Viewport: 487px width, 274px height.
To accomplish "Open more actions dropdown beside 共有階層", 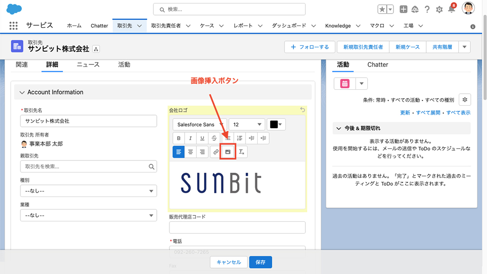I will click(465, 47).
